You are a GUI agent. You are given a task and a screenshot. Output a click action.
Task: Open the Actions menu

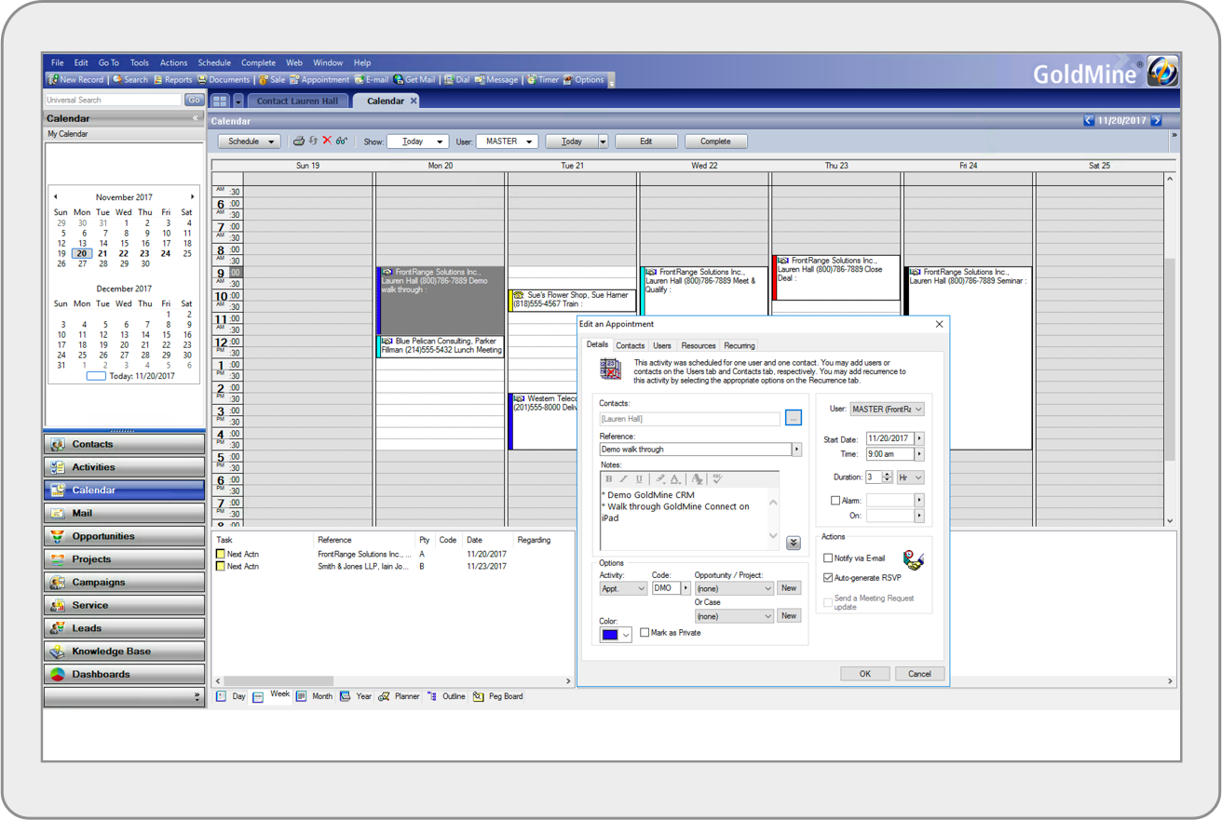173,62
